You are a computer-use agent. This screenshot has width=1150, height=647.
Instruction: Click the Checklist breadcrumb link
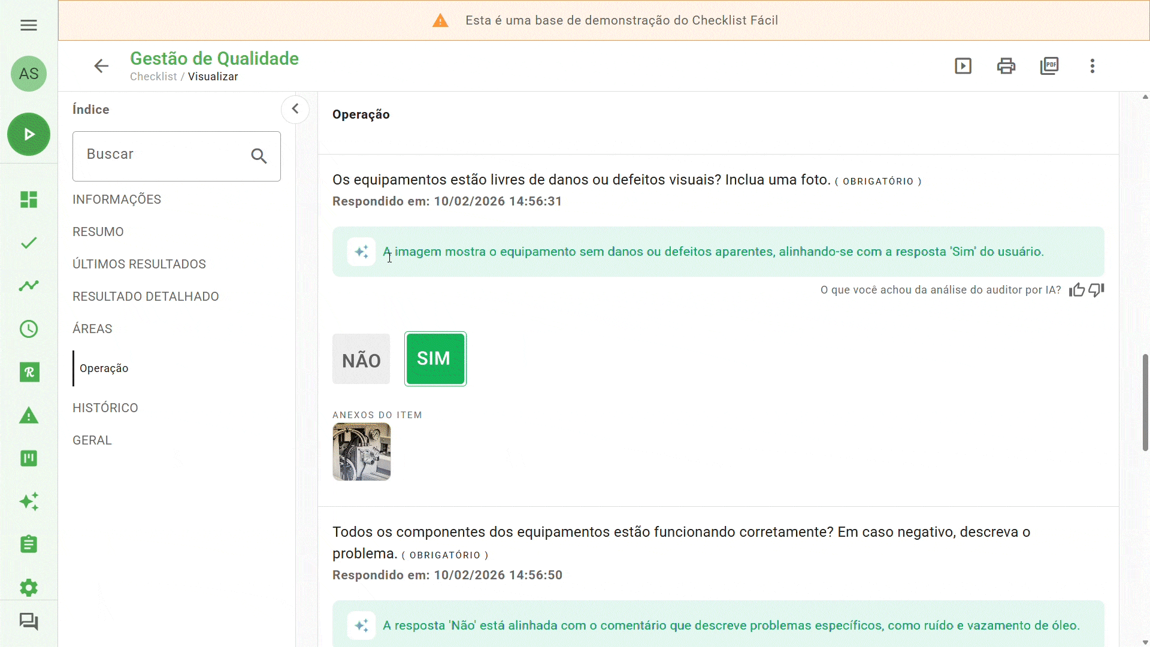pos(153,77)
